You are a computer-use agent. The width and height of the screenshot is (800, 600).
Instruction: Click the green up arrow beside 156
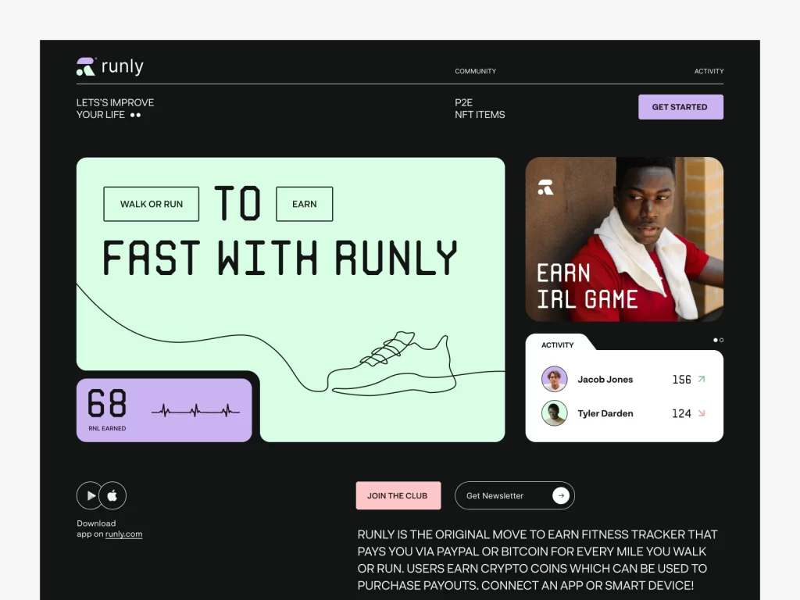701,379
